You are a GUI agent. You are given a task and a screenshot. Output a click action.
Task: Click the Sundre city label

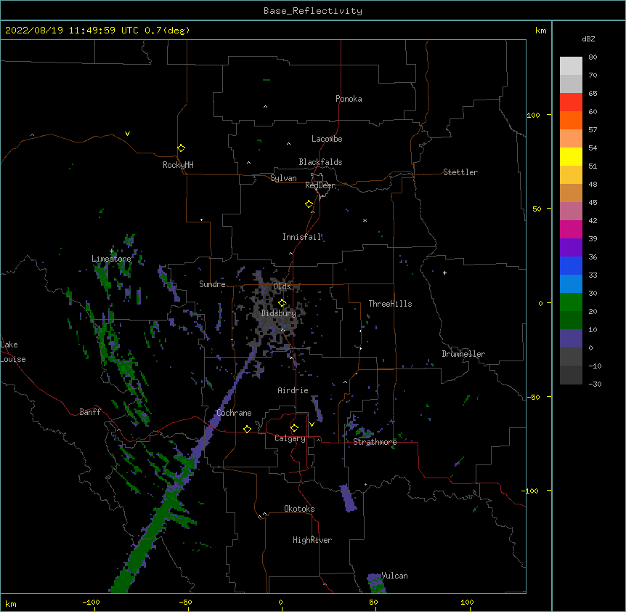(x=212, y=284)
